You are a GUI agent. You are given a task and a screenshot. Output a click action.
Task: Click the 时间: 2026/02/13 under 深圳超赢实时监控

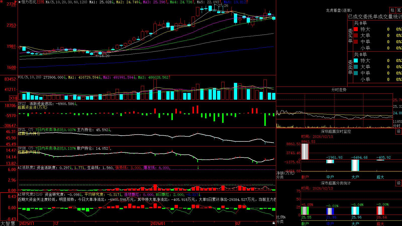tap(317, 137)
